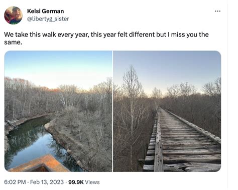
Task: Click the 6:02 PM timestamp
Action: pos(15,182)
